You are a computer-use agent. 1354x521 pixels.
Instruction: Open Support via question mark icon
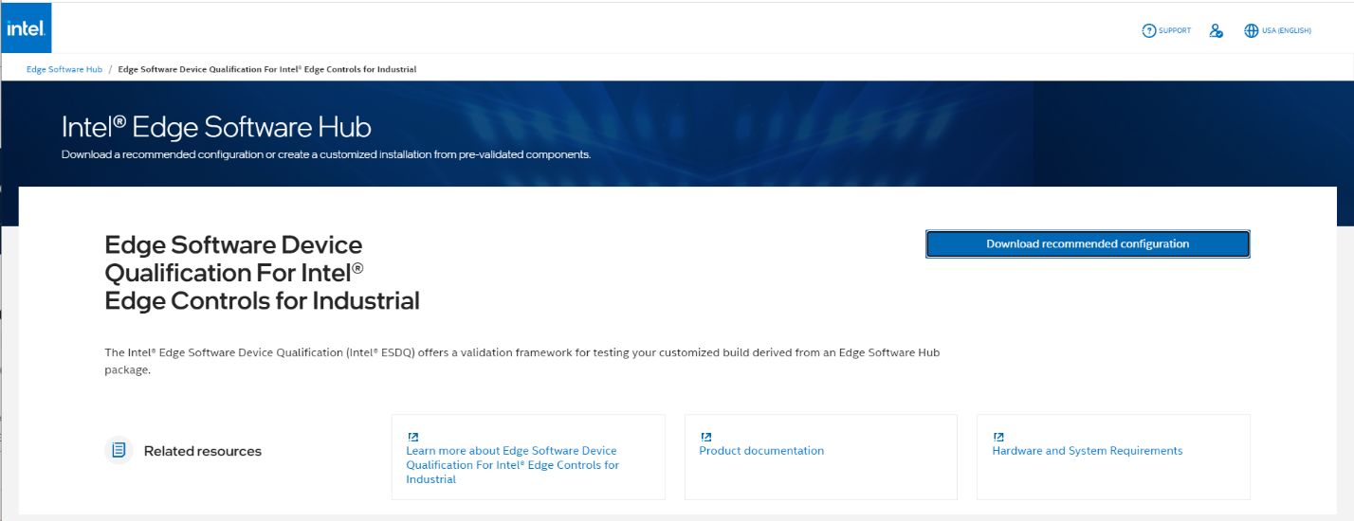tap(1149, 30)
